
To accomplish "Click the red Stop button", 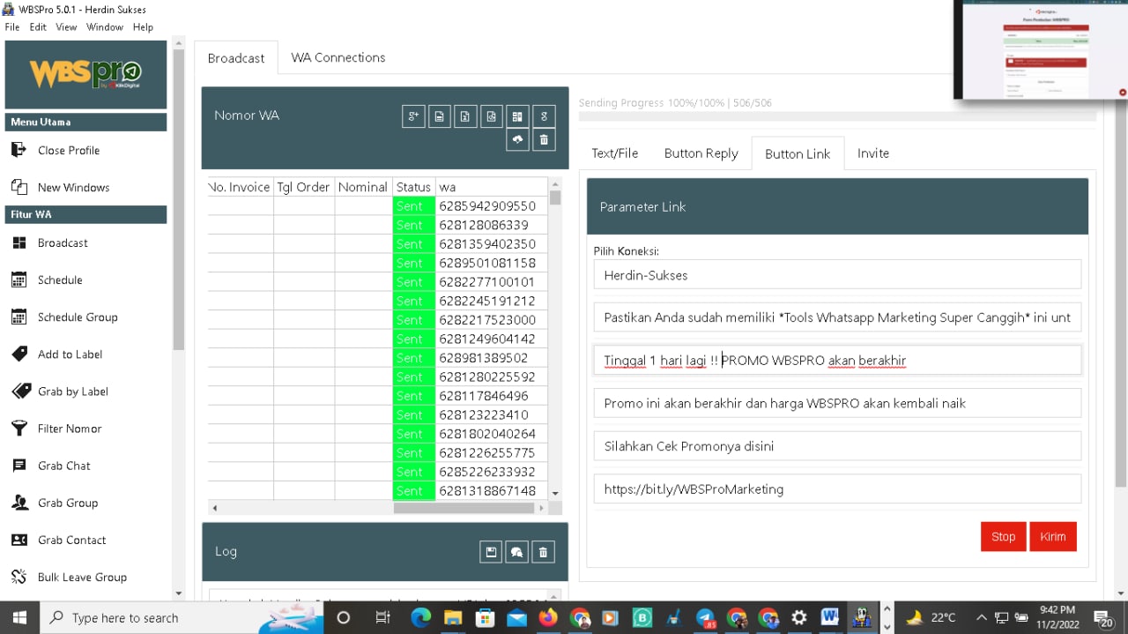I will (x=1004, y=536).
